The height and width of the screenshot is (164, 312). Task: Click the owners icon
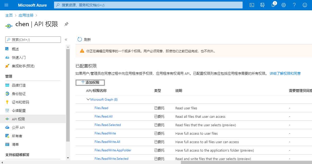point(7,136)
